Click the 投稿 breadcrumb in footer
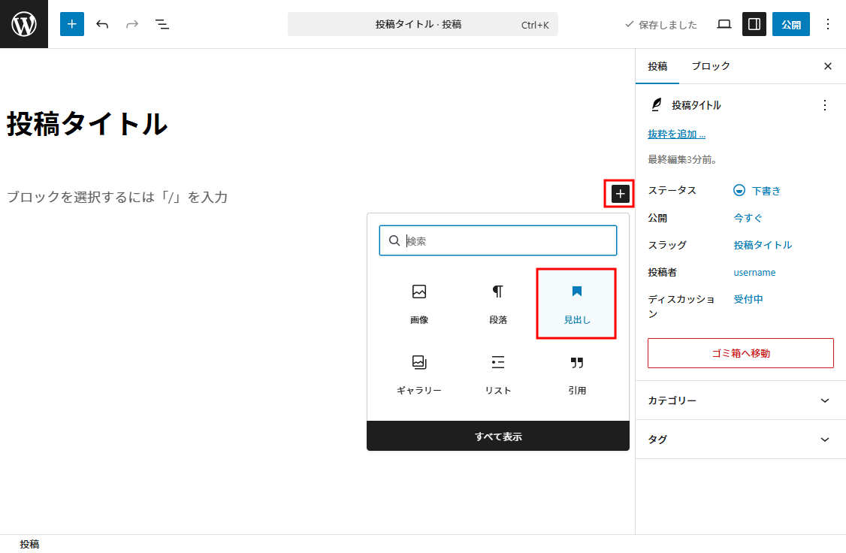846x553 pixels. tap(29, 545)
